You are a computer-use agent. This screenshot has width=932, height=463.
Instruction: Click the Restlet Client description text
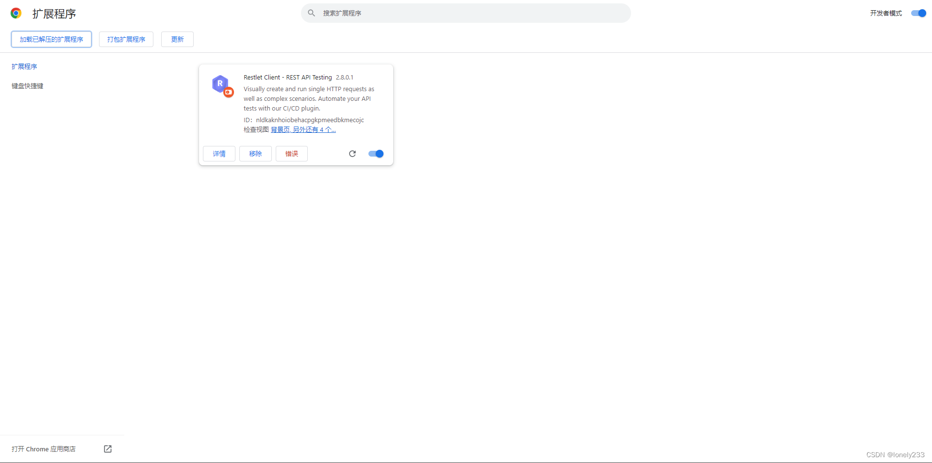[x=309, y=98]
